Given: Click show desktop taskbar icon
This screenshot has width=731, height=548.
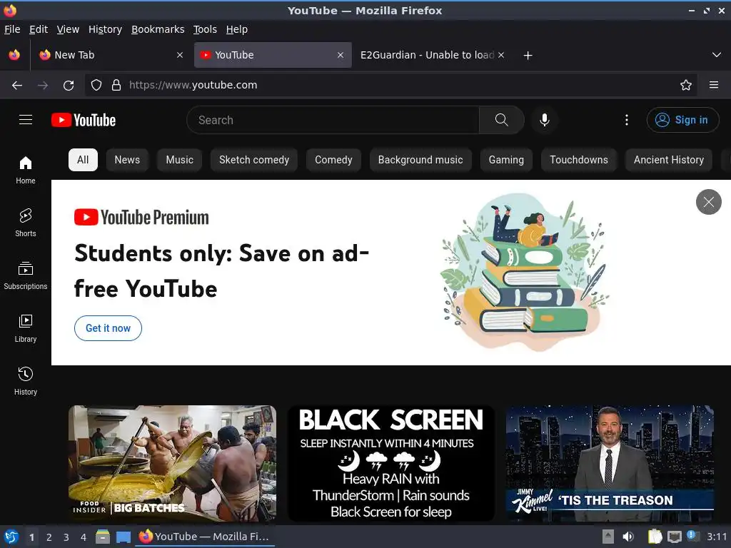Looking at the screenshot, I should click(x=123, y=537).
